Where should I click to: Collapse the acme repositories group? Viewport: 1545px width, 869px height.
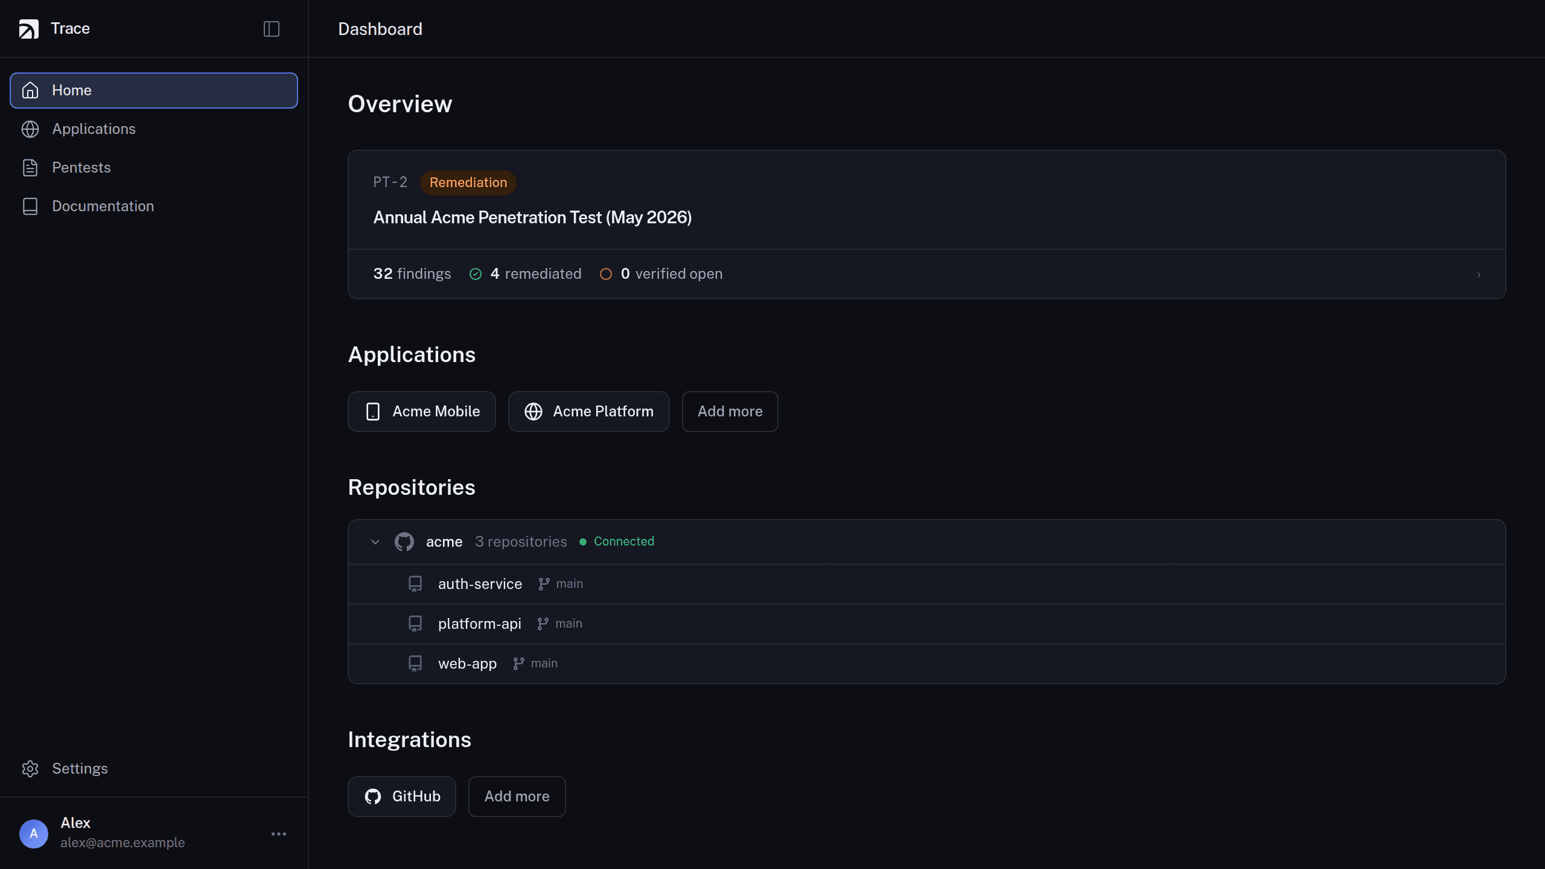coord(375,542)
